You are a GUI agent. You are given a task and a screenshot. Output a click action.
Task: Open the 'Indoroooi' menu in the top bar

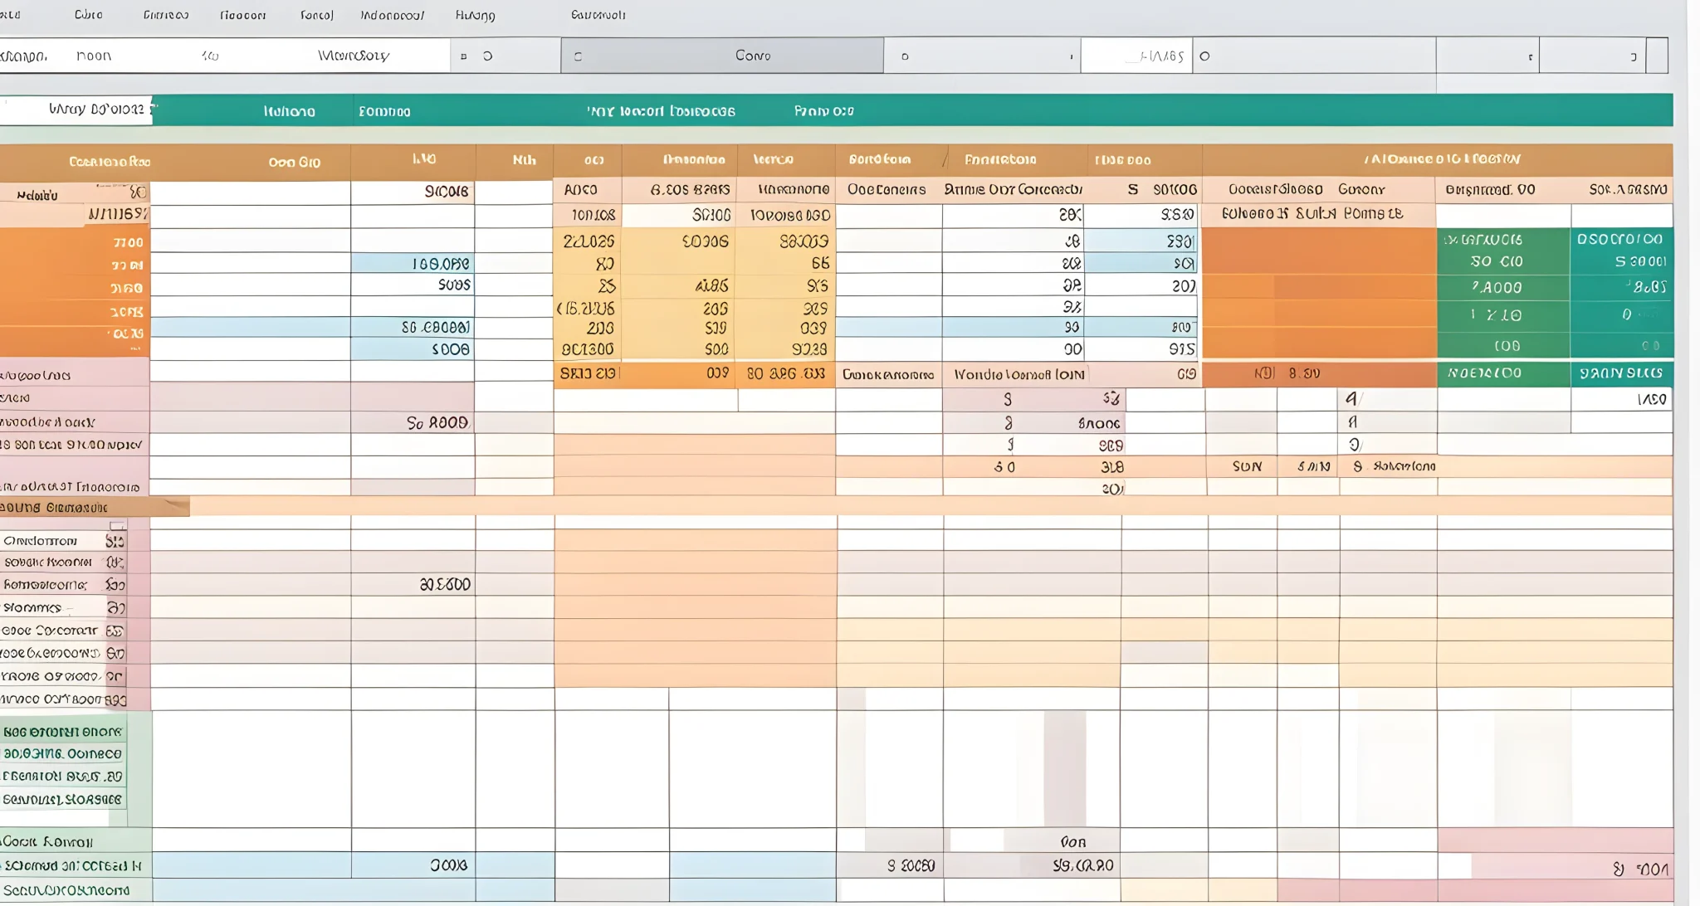click(x=392, y=15)
